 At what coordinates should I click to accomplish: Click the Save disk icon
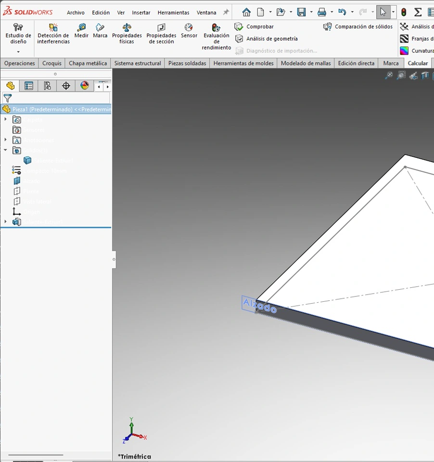click(x=302, y=12)
